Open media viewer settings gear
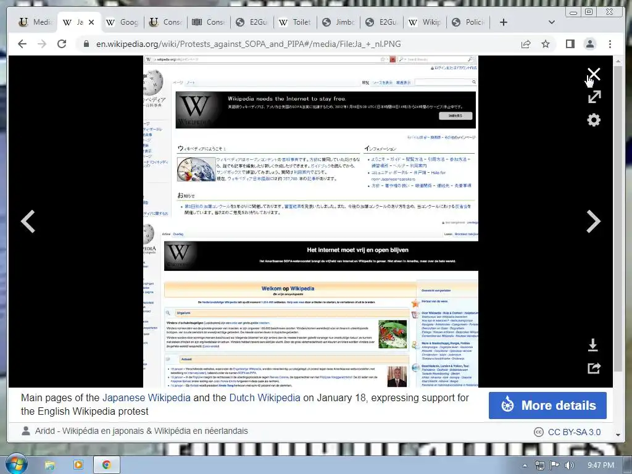This screenshot has width=632, height=474. coord(594,120)
